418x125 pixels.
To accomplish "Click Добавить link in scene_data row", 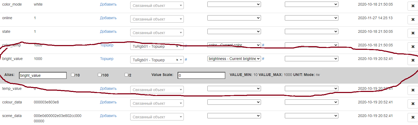I will [108, 116].
